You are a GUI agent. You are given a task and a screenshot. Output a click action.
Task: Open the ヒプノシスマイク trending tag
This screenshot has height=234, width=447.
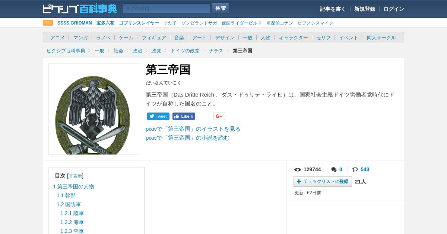316,23
